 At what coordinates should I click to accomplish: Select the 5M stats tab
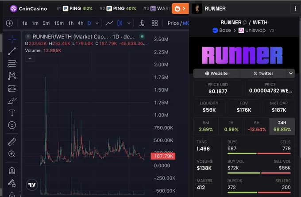pyautogui.click(x=206, y=127)
